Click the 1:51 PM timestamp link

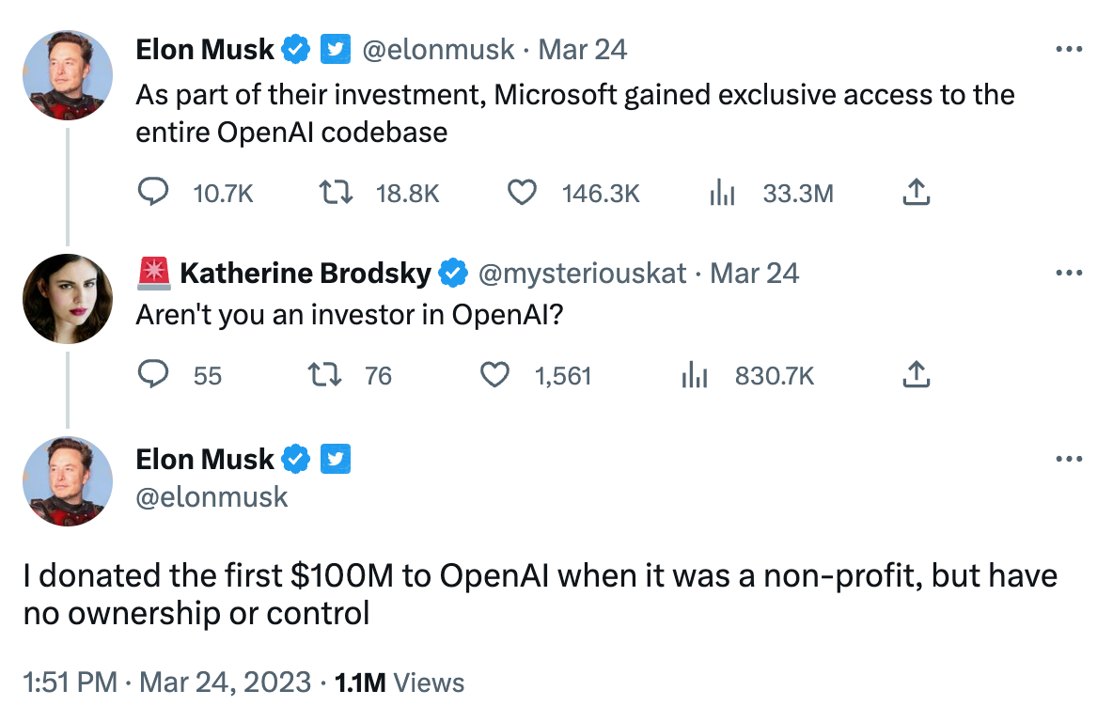pyautogui.click(x=71, y=682)
